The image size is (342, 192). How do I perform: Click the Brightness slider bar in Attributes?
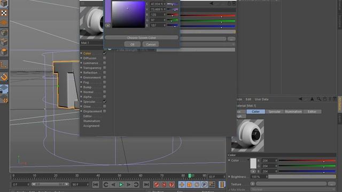302,177
